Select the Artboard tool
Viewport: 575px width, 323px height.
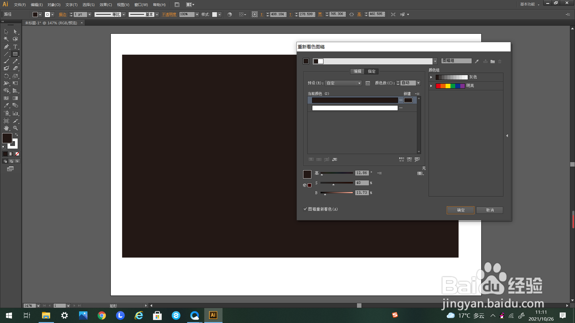(6, 121)
